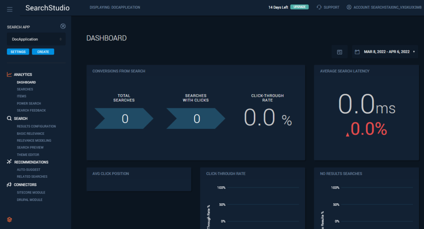This screenshot has width=424, height=229.
Task: Click the blue SETTINGS button
Action: pos(18,52)
